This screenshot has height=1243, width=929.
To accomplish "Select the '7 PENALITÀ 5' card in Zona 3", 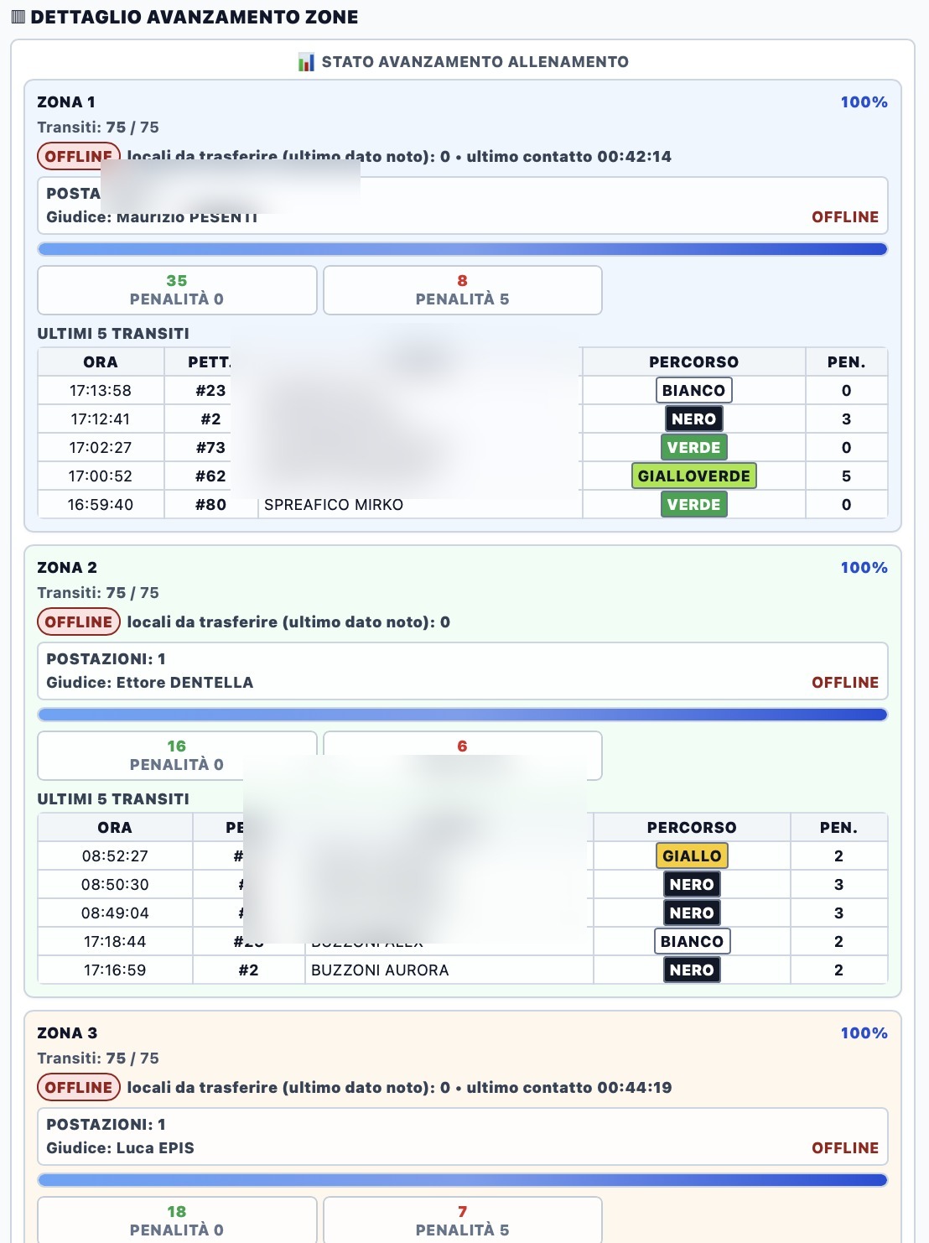I will click(463, 1220).
